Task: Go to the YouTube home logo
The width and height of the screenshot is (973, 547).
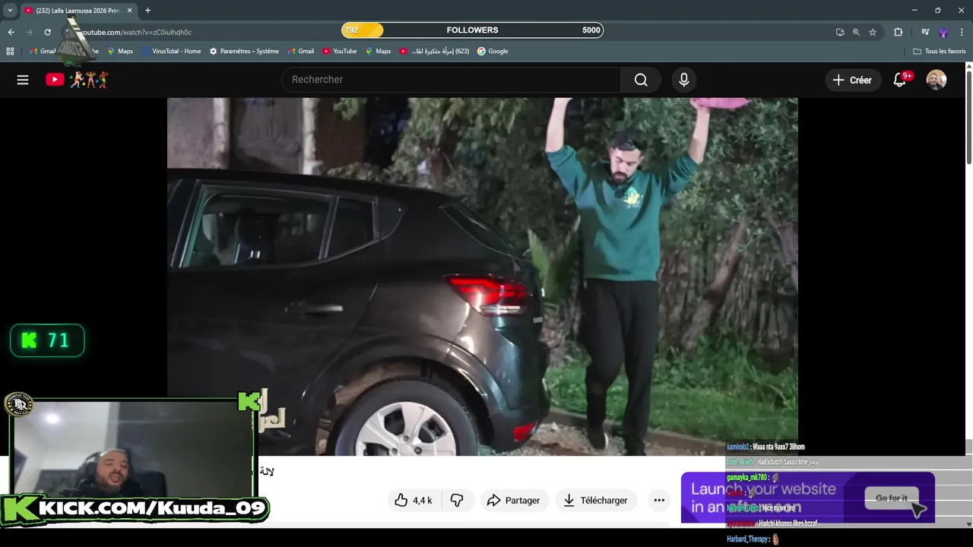Action: (x=77, y=80)
